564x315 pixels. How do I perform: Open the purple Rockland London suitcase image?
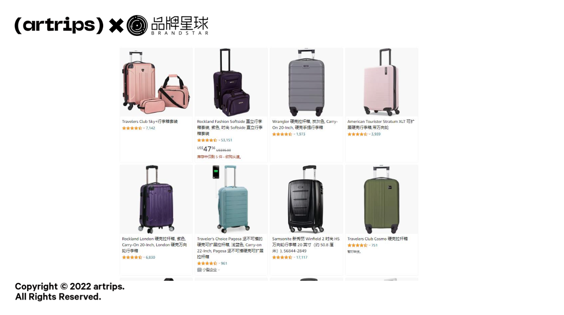point(156,199)
